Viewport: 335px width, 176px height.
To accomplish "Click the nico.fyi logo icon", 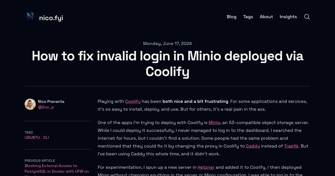I will tap(30, 16).
